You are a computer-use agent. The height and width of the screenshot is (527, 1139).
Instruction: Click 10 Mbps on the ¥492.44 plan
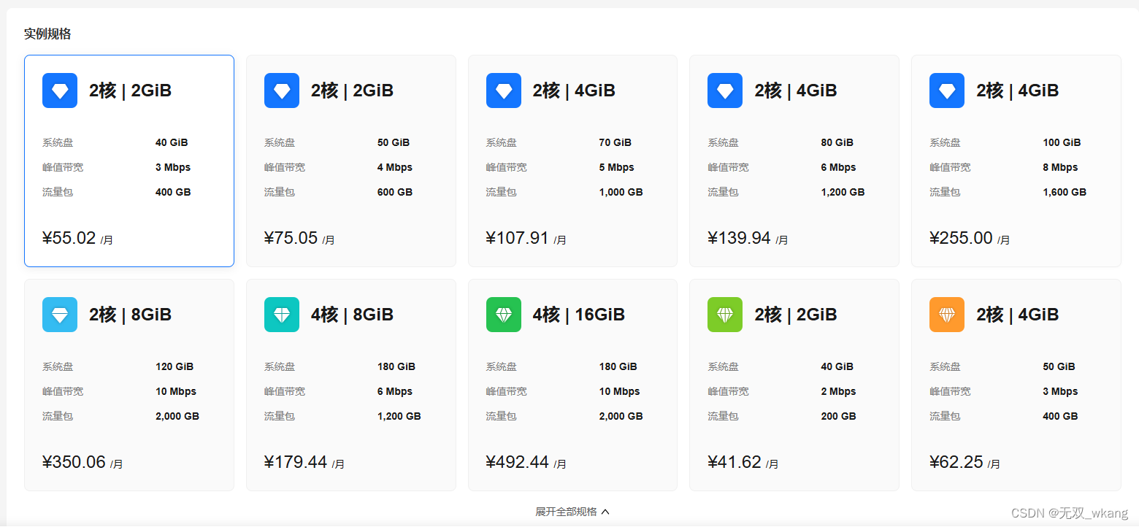(620, 391)
